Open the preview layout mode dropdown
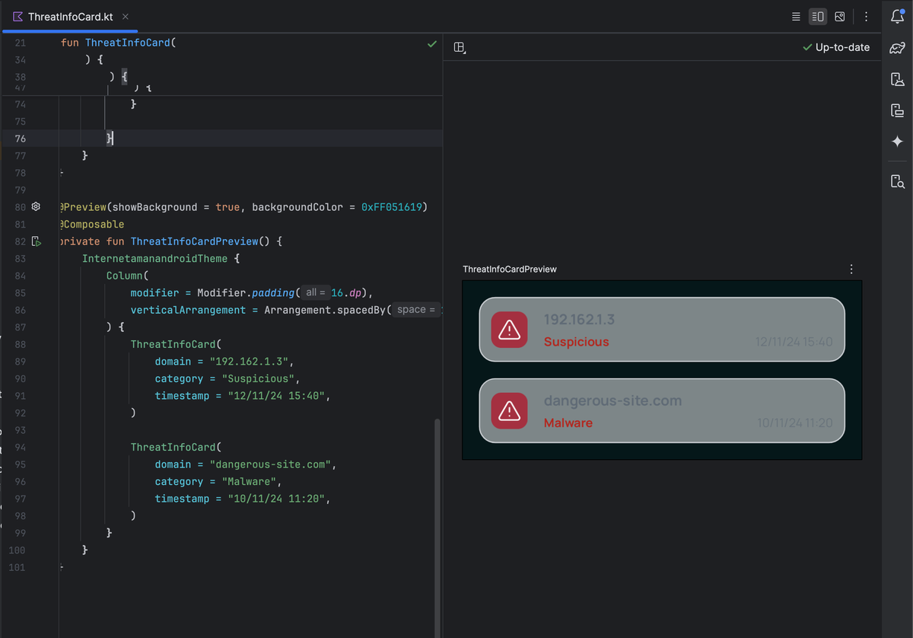The image size is (913, 638). point(460,48)
